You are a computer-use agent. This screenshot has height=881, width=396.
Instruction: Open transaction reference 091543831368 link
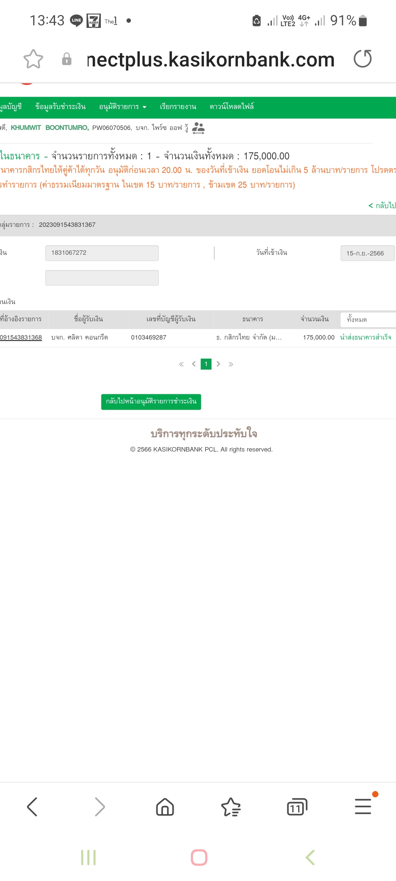pyautogui.click(x=21, y=337)
